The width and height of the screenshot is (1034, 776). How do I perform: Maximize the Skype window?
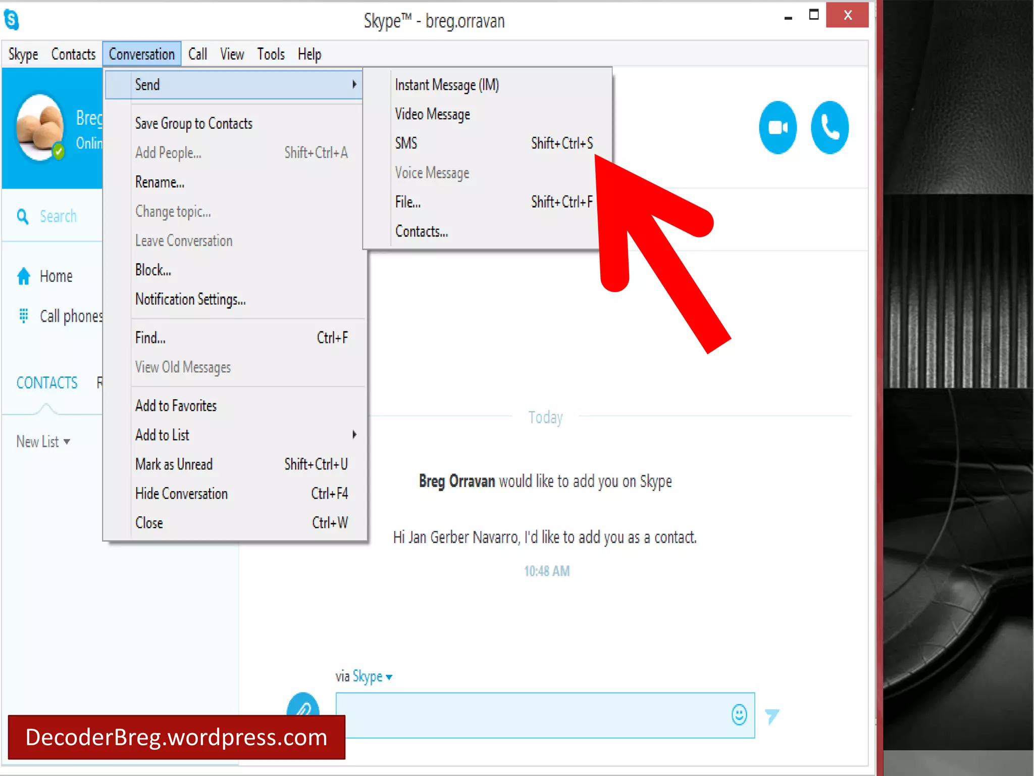813,15
